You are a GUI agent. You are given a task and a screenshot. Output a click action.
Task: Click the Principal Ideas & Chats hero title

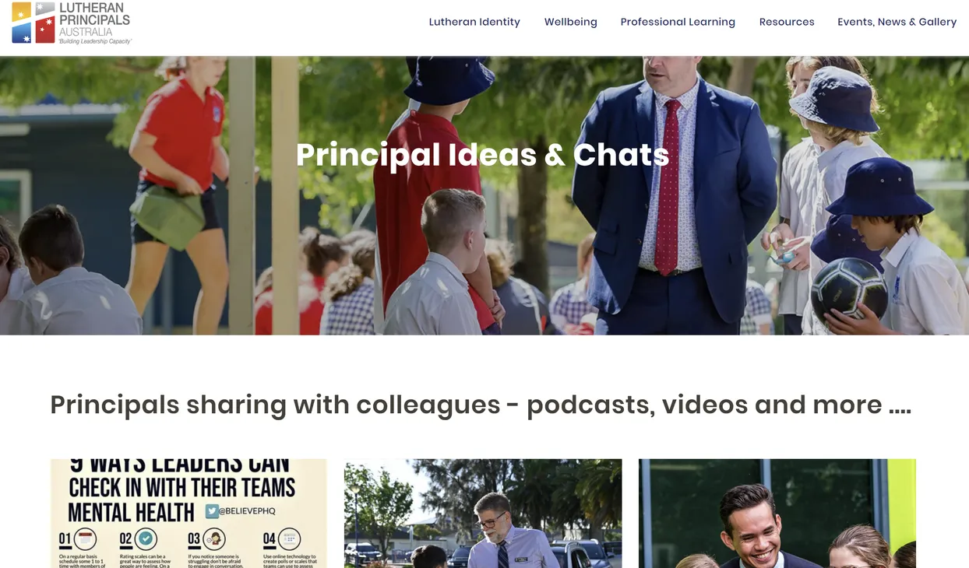482,155
